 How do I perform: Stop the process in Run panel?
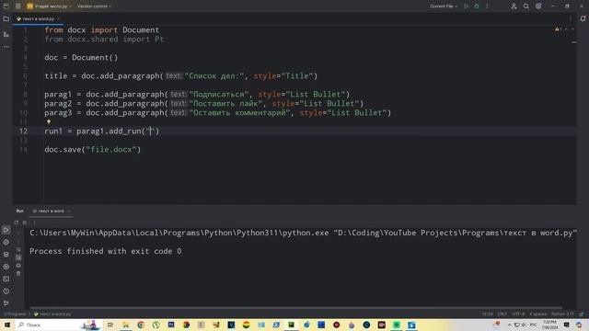25,223
